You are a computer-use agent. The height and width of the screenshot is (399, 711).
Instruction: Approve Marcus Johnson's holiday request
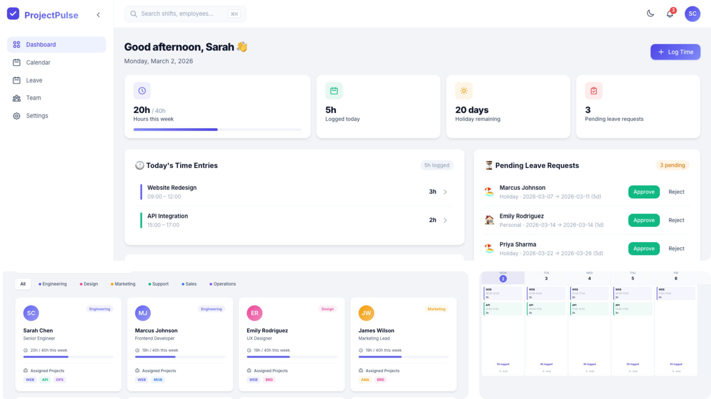[x=644, y=192]
